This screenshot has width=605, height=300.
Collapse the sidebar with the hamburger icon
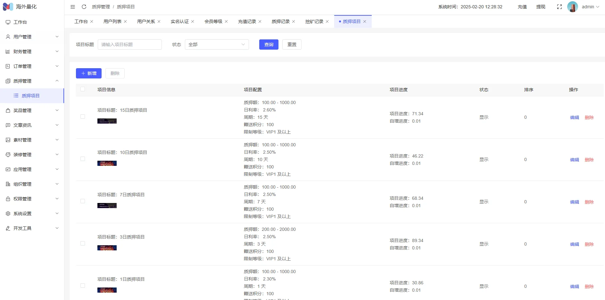73,7
